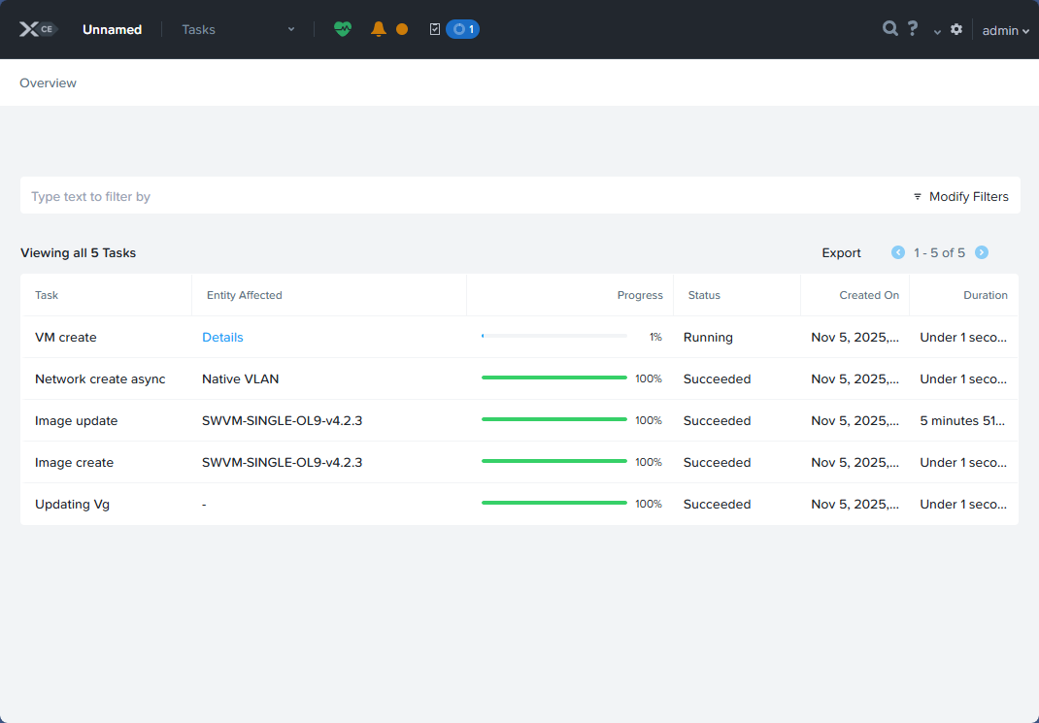This screenshot has height=723, width=1039.
Task: Open recent tasks clipboard icon
Action: [x=434, y=29]
